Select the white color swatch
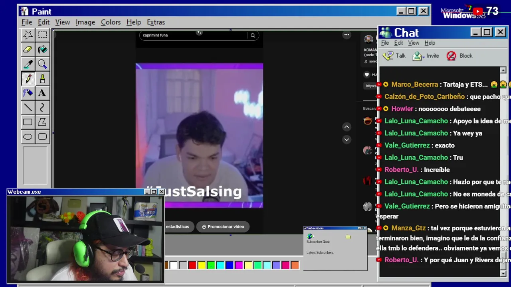This screenshot has height=287, width=511. click(174, 265)
